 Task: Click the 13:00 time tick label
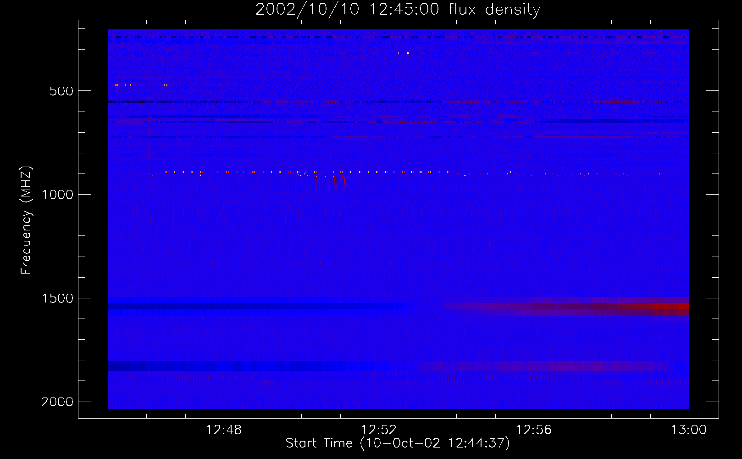(689, 430)
